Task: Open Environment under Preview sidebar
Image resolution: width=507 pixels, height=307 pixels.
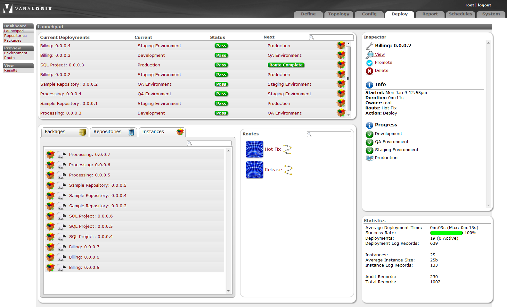Action: pos(16,53)
